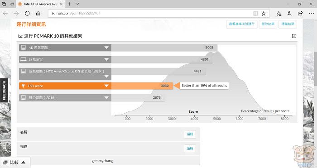This screenshot has width=317, height=168.
Task: Expand the This score dropdown arrow
Action: (x=106, y=86)
